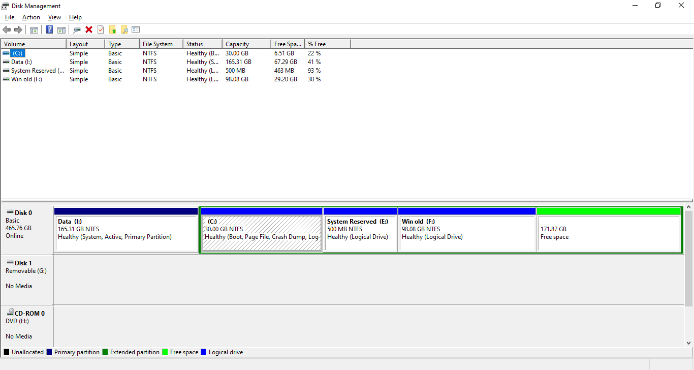The height and width of the screenshot is (370, 694).
Task: Click the CD-ROM 0 DVD (H:) label
Action: coord(27,326)
